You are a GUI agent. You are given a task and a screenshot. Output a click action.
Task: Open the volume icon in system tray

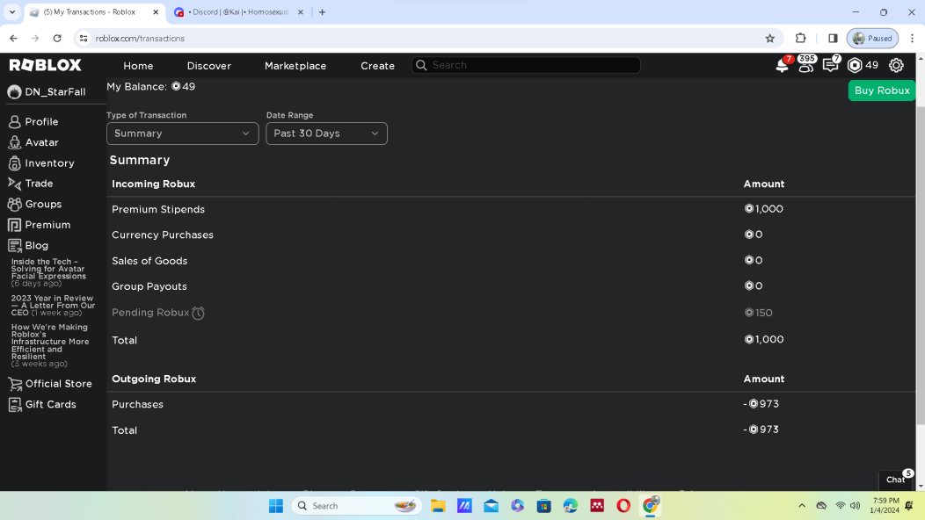(855, 506)
